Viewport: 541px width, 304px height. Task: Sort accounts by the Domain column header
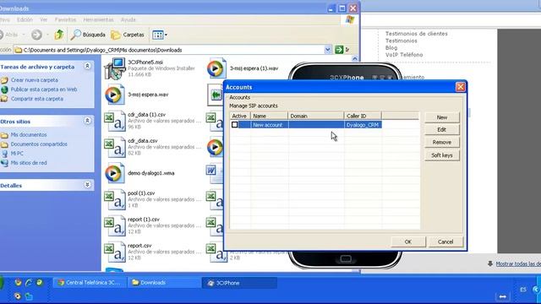[x=315, y=117]
